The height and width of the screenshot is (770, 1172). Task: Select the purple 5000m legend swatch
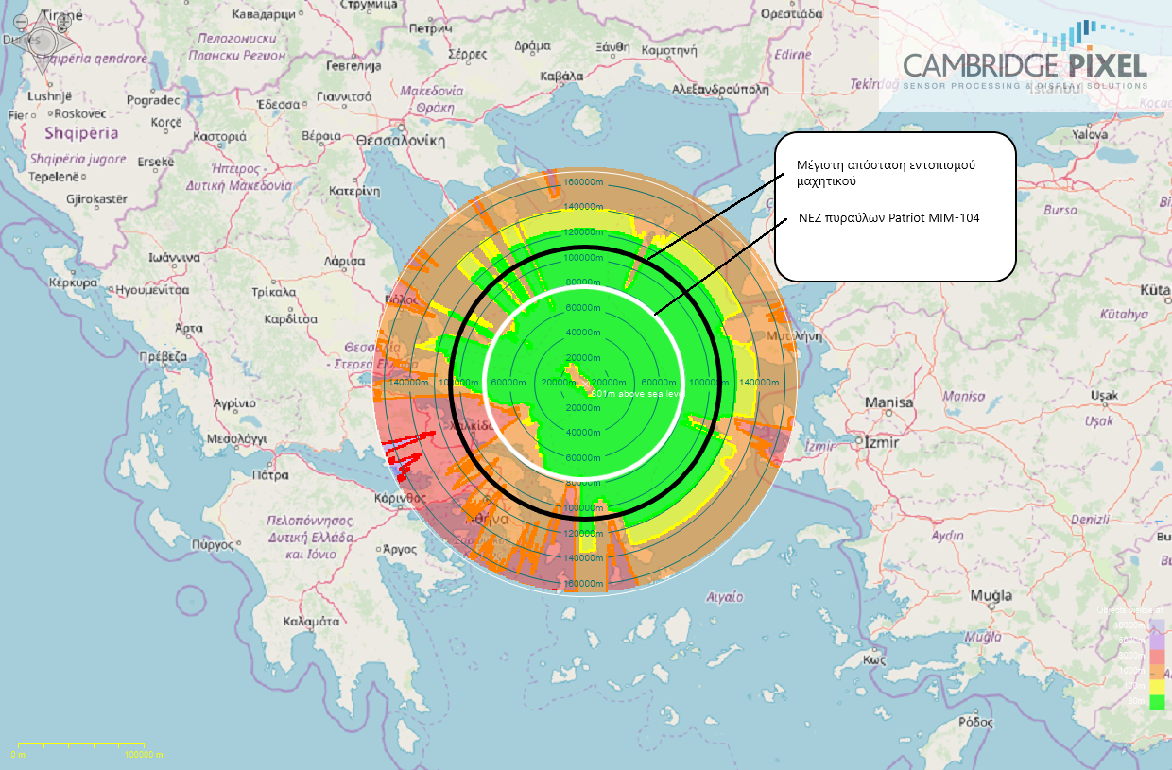click(x=1157, y=642)
